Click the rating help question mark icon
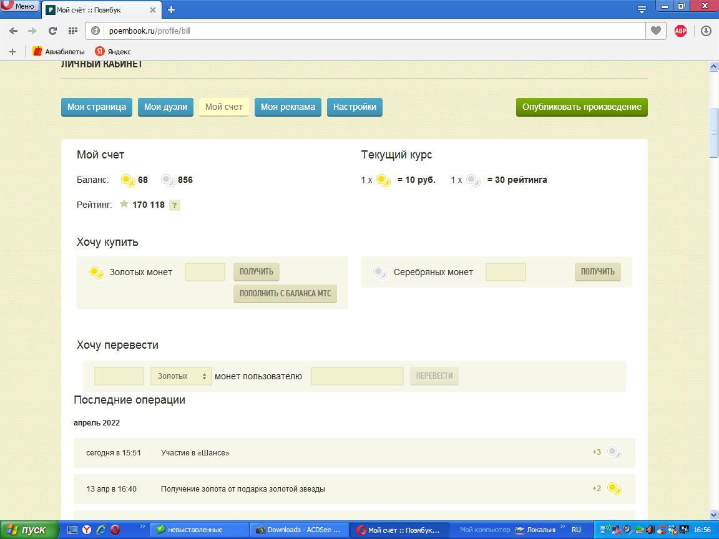Image resolution: width=719 pixels, height=539 pixels. pos(175,205)
